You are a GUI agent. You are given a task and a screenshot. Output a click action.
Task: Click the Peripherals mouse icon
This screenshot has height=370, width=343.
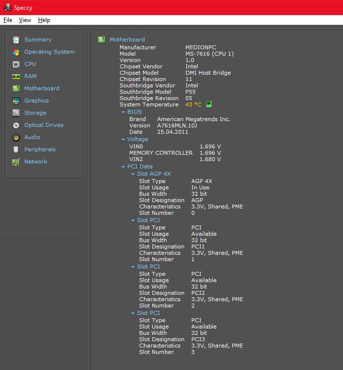(x=16, y=149)
